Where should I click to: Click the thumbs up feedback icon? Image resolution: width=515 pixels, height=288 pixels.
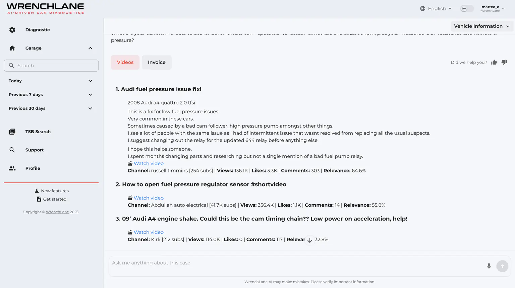coord(494,62)
